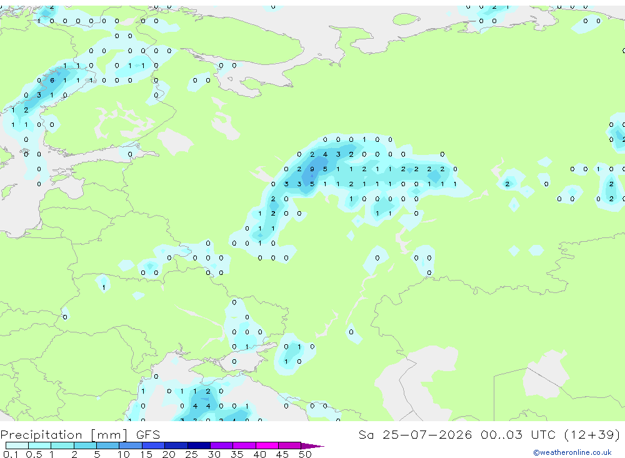Viewport: 625px width, 458px height.
Task: Click the '6' precipitation value on the map
Action: 52,81
